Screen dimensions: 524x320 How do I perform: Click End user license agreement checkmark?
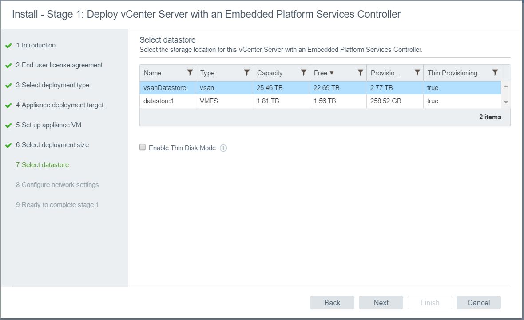[x=8, y=66]
